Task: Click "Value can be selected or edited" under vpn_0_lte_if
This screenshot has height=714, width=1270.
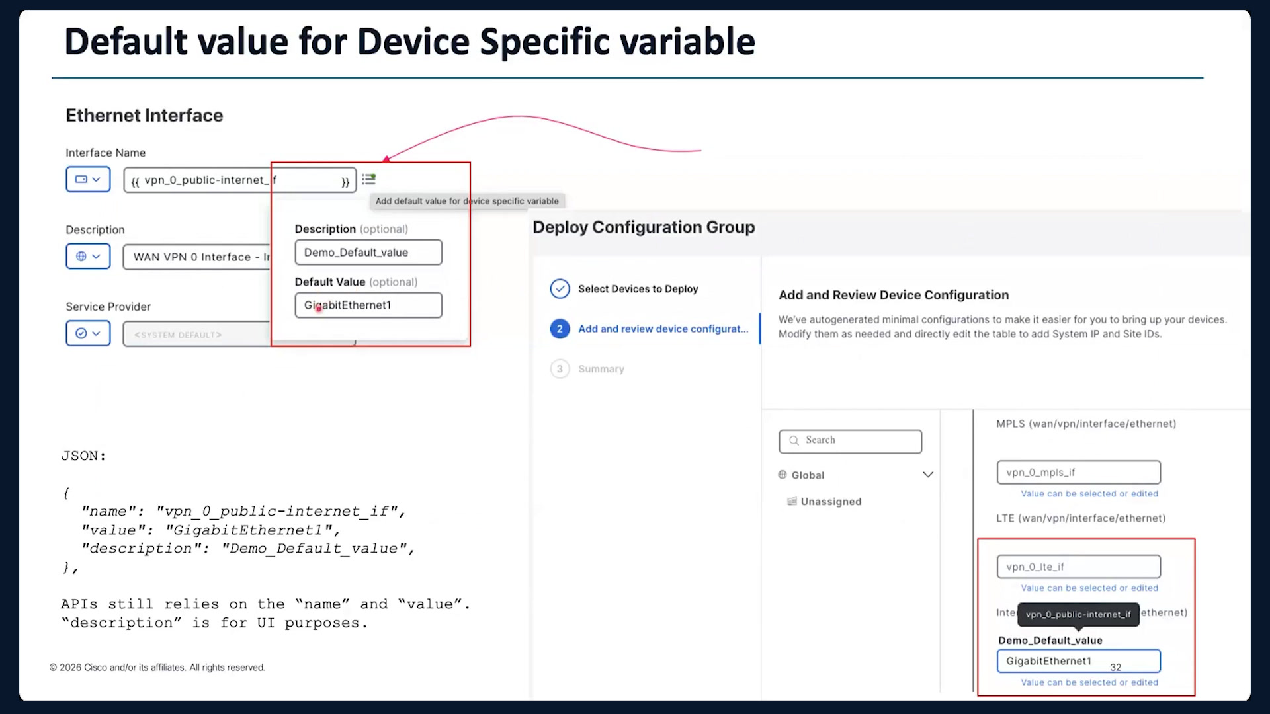Action: tap(1089, 588)
